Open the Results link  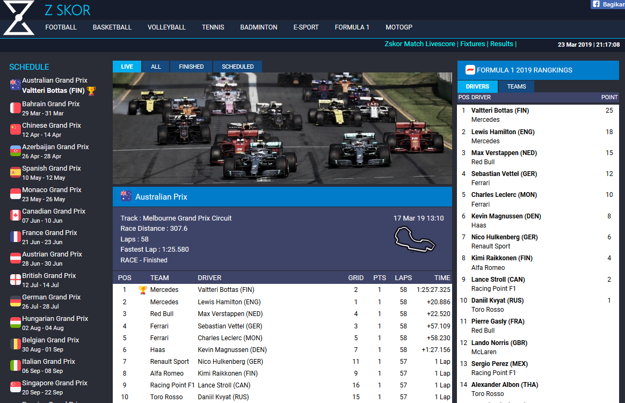point(502,44)
